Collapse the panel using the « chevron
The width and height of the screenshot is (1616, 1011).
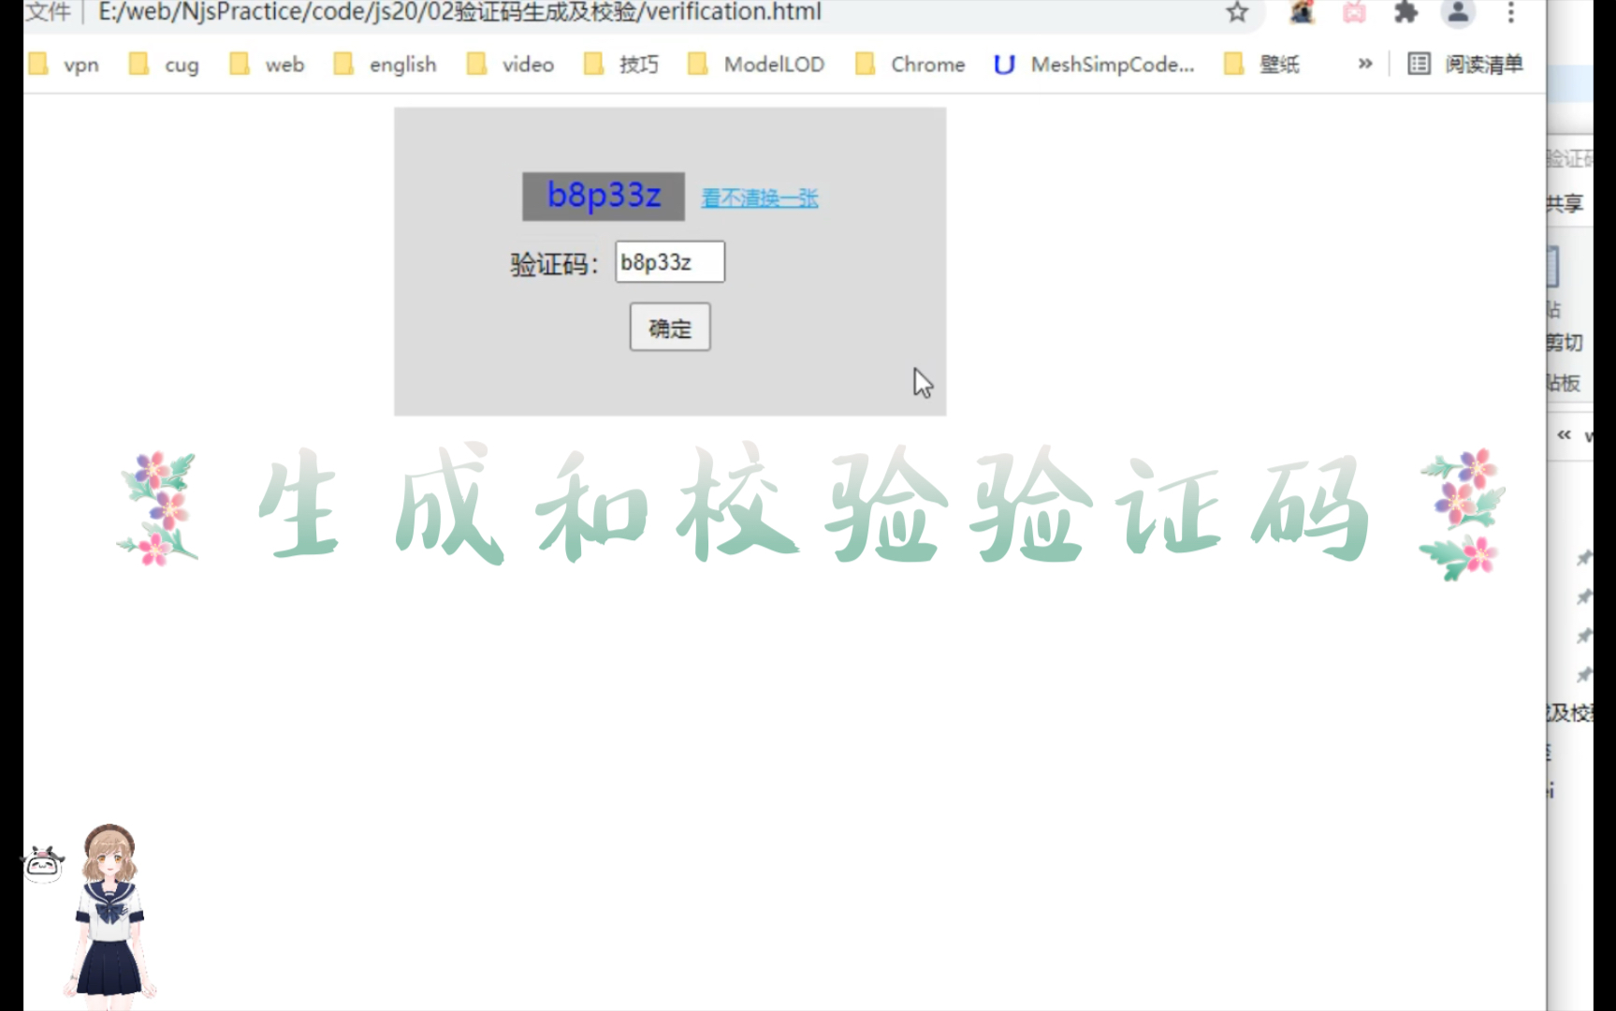tap(1561, 434)
